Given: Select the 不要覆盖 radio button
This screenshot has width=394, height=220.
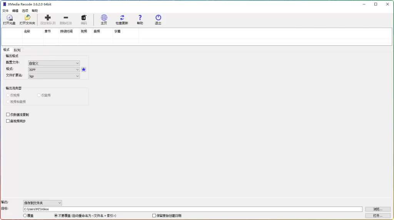Looking at the screenshot, I should pyautogui.click(x=56, y=215).
